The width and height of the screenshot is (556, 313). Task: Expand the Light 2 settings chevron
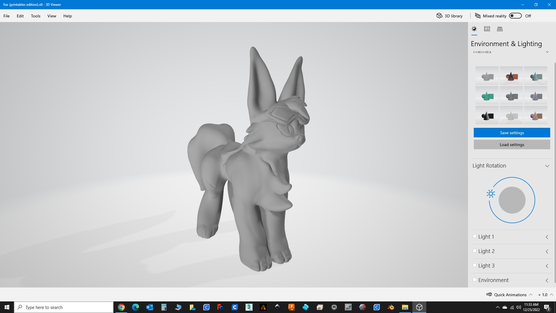click(x=547, y=252)
